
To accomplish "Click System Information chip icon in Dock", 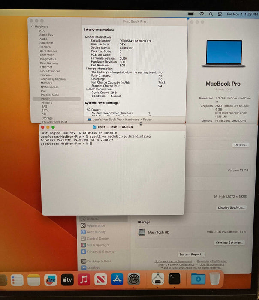I will click(158, 279).
